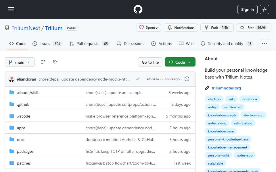This screenshot has height=172, width=276.
Task: Open commit 'chore(skills): update an example'
Action: 114,93
